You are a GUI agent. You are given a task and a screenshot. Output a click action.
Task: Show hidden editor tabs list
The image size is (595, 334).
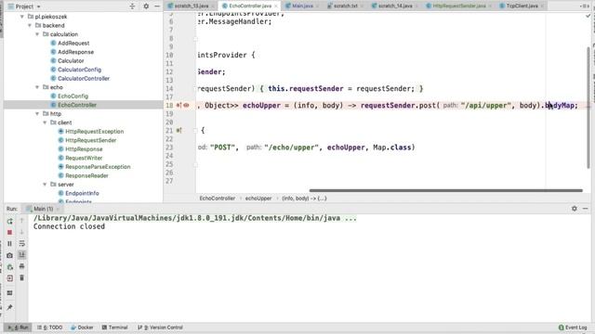[585, 6]
